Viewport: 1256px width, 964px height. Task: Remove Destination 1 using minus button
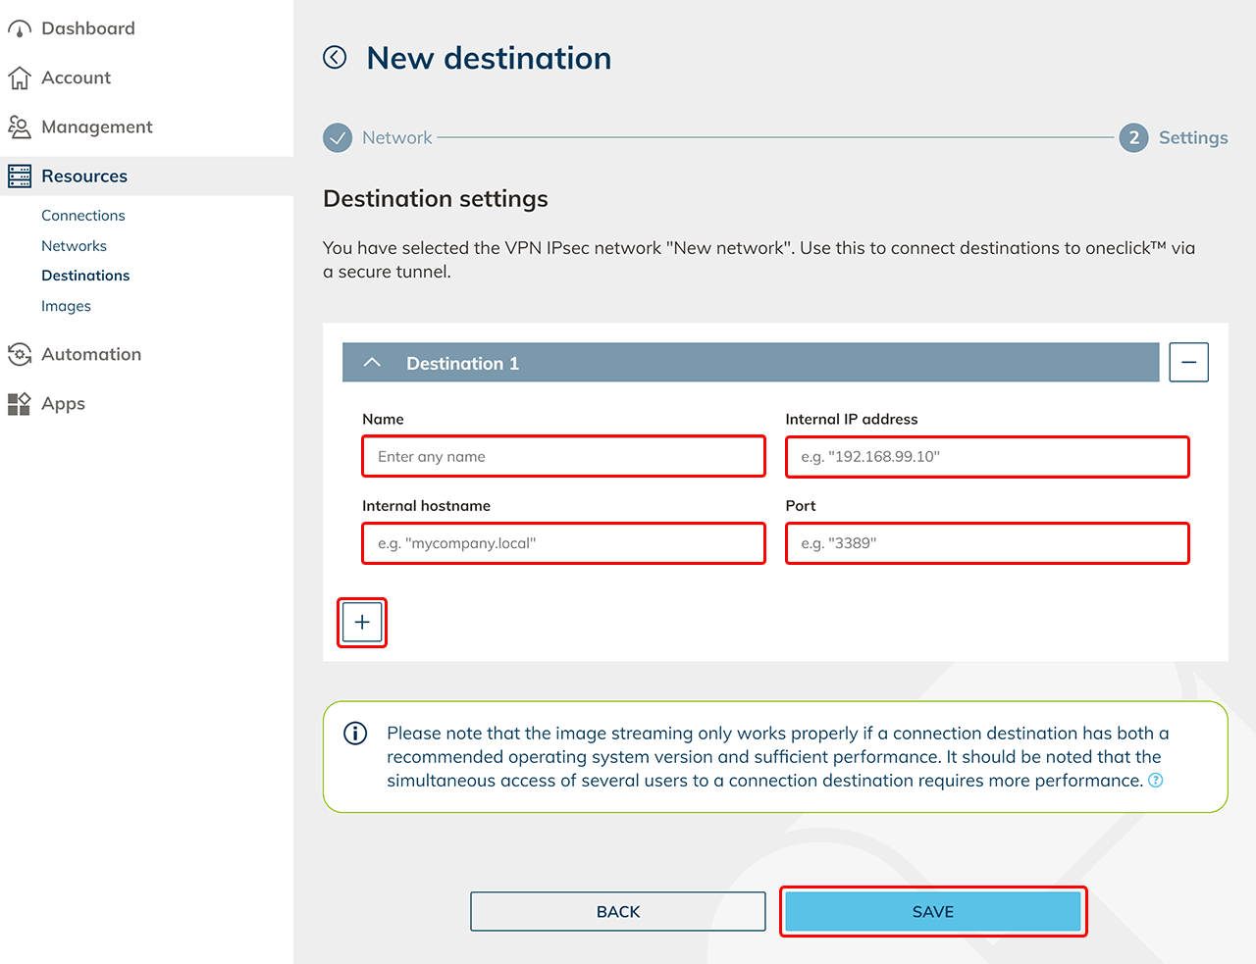1188,363
